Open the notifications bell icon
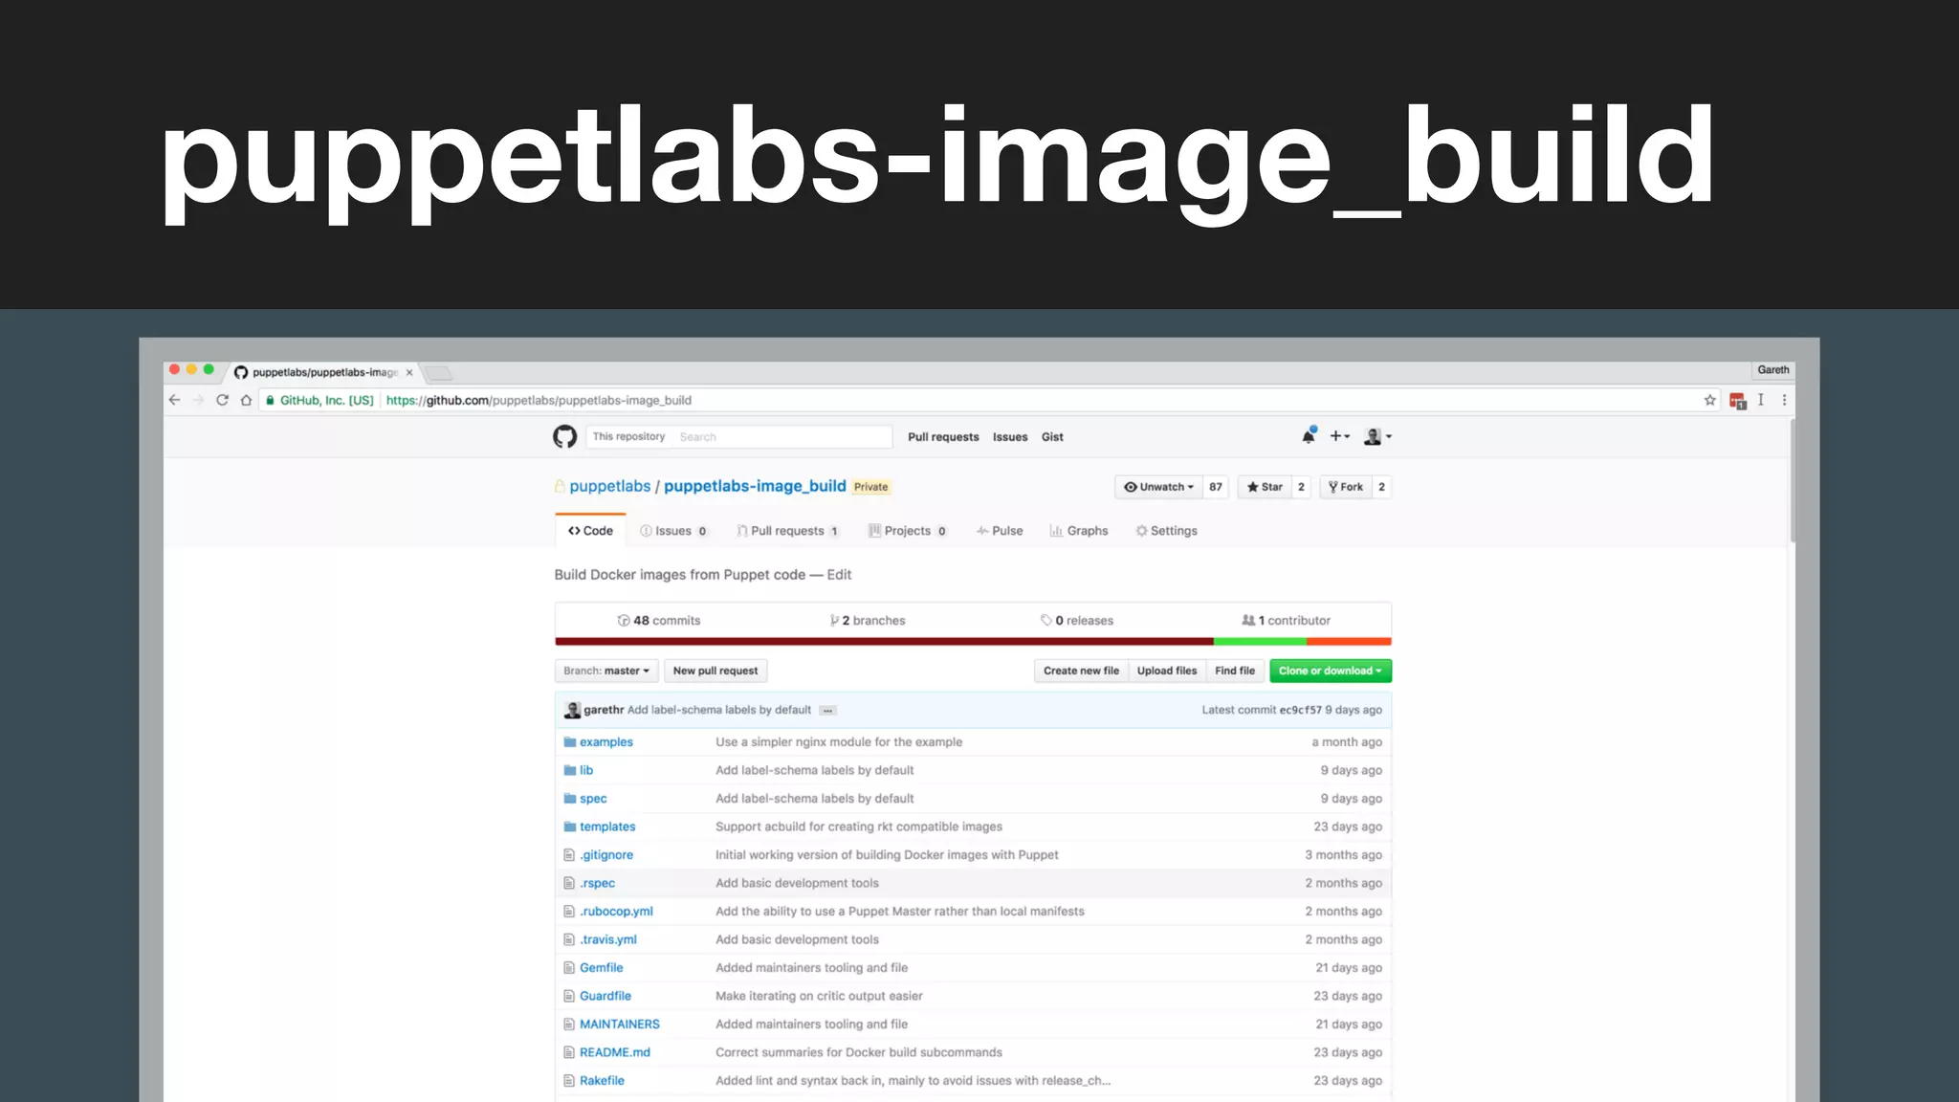Image resolution: width=1959 pixels, height=1102 pixels. tap(1309, 436)
